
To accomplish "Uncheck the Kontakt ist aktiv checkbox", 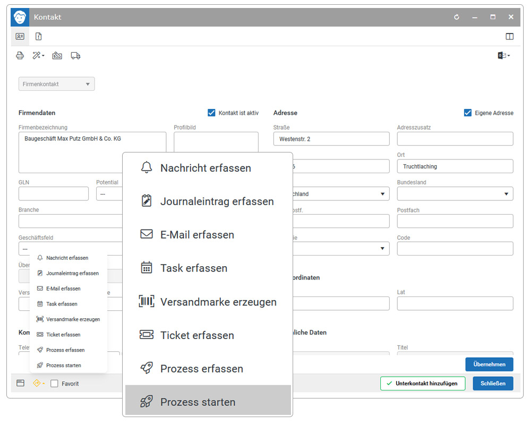I will (211, 113).
